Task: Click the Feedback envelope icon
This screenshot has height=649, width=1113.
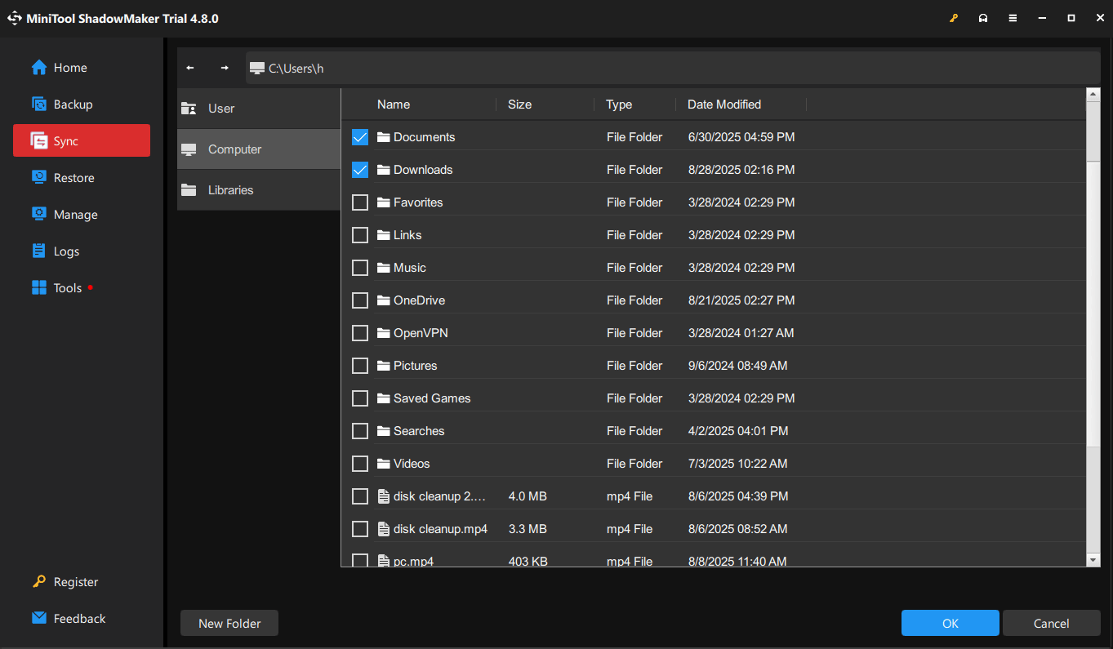Action: (x=39, y=618)
